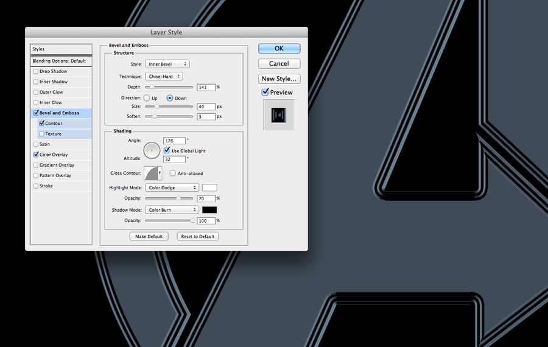548x347 pixels.
Task: Open the Technique dropdown showing Chisel Hard
Action: point(164,76)
